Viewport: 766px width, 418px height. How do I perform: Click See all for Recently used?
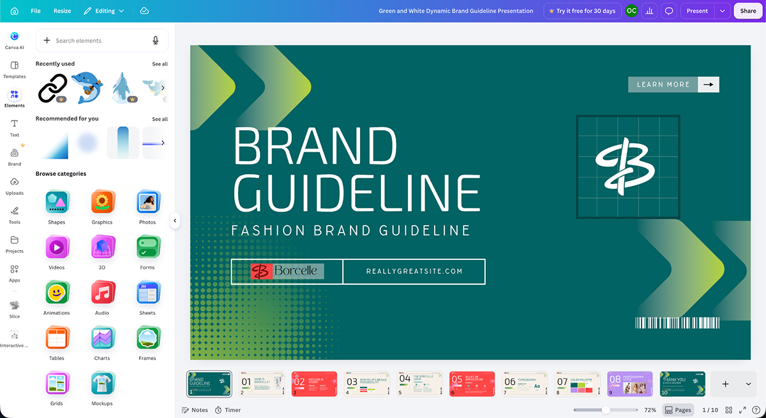[160, 64]
